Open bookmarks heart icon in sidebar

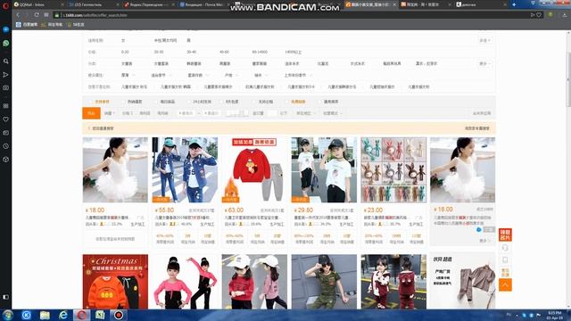coord(6,119)
